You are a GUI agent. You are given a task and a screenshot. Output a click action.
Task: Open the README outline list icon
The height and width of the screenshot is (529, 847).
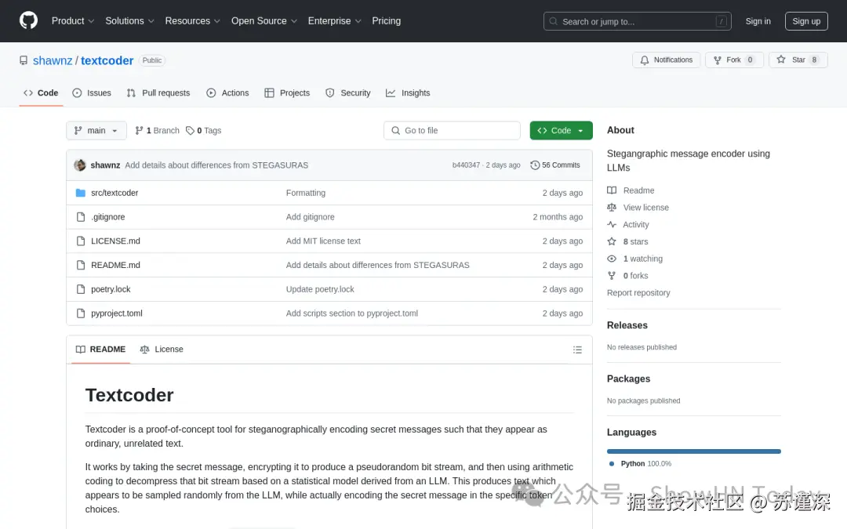(x=577, y=350)
